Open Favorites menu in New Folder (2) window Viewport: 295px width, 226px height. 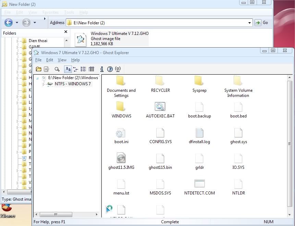point(50,12)
